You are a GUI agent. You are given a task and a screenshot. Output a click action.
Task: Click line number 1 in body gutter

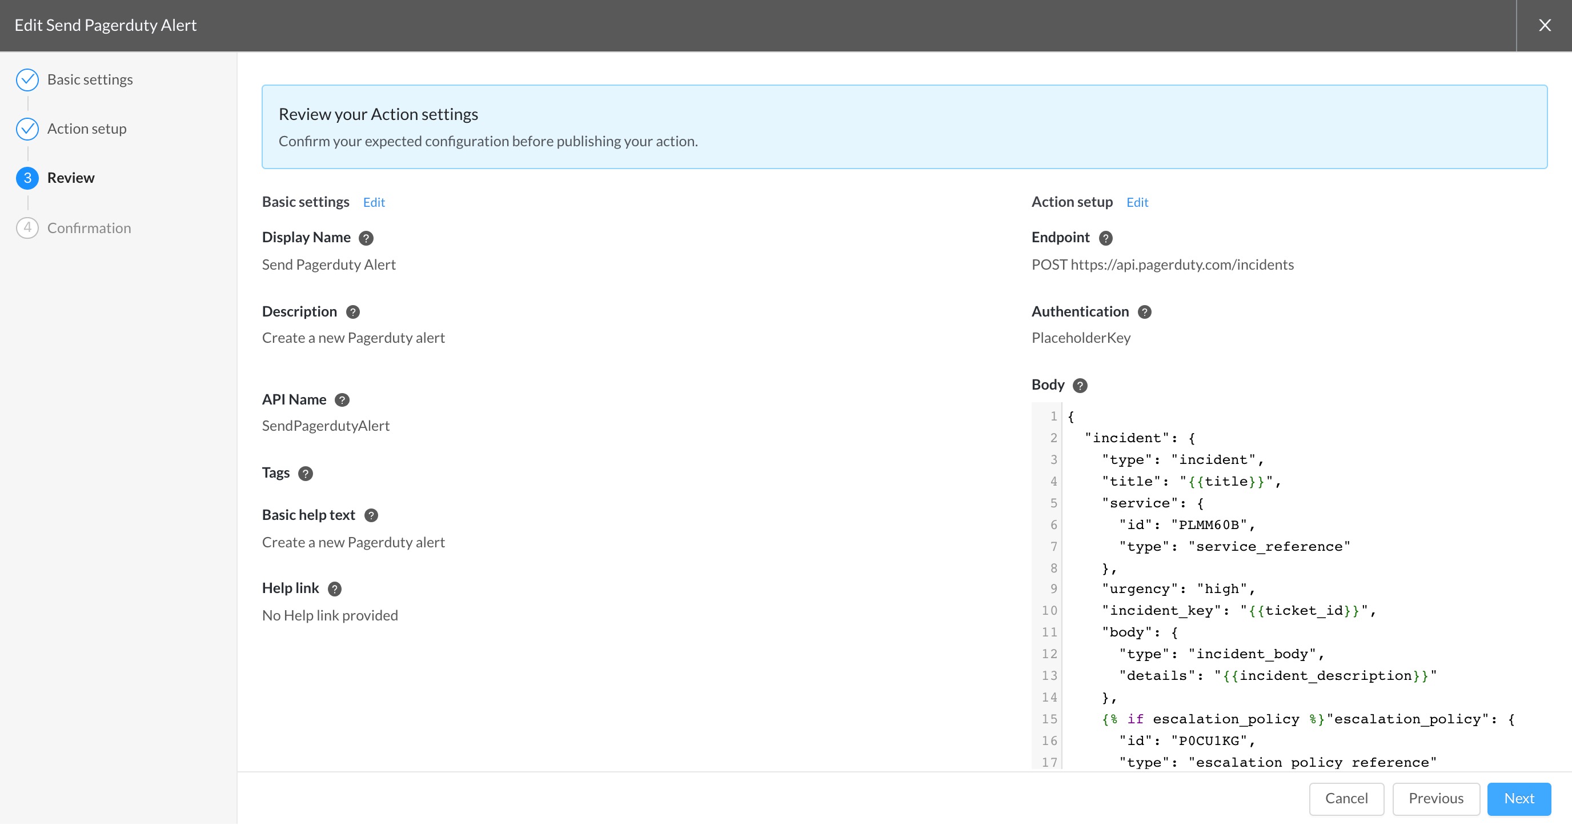point(1053,416)
